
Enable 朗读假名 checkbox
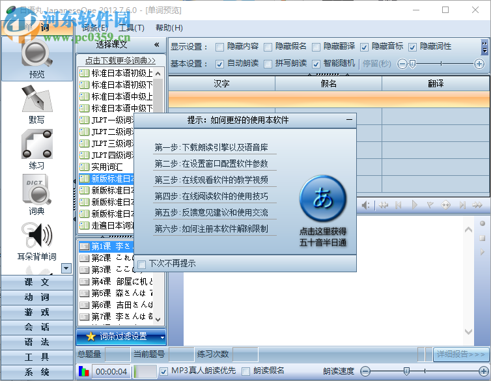245,372
